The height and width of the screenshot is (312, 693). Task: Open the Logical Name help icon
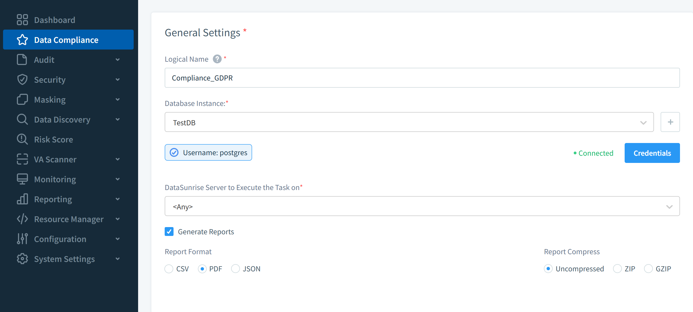pos(217,59)
